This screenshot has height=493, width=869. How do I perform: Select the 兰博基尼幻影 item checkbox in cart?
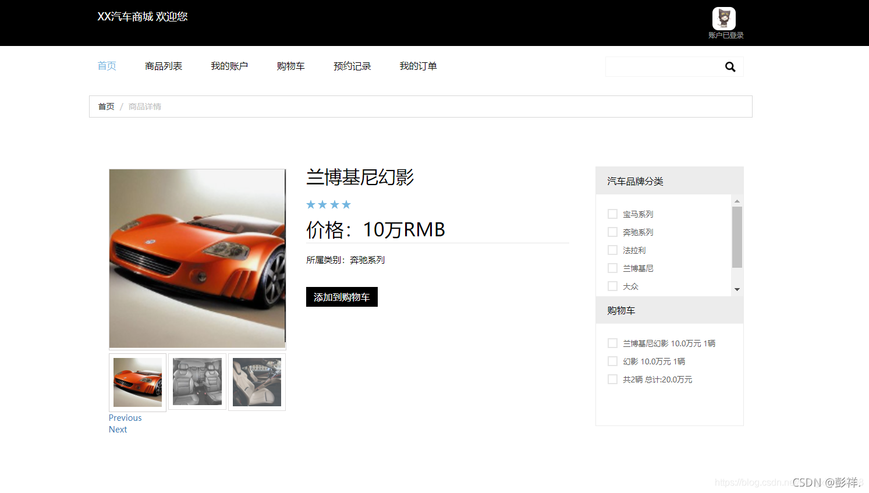tap(612, 343)
